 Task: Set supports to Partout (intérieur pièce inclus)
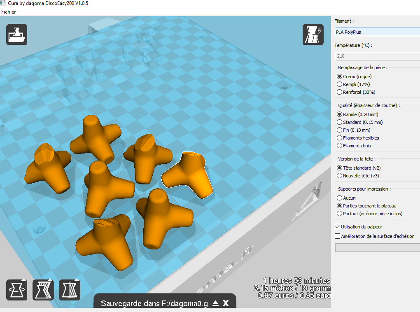(370, 214)
